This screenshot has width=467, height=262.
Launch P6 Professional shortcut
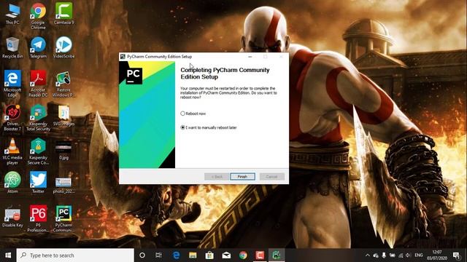[38, 218]
